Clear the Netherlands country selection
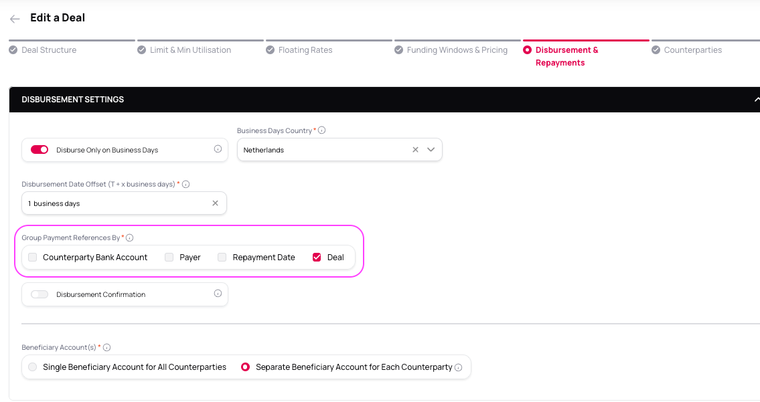 click(415, 150)
